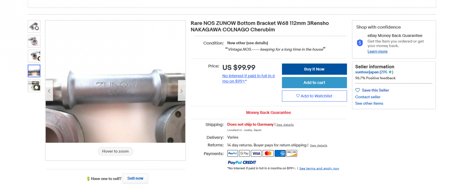The width and height of the screenshot is (456, 185).
Task: Open the Learn more link
Action: [377, 51]
